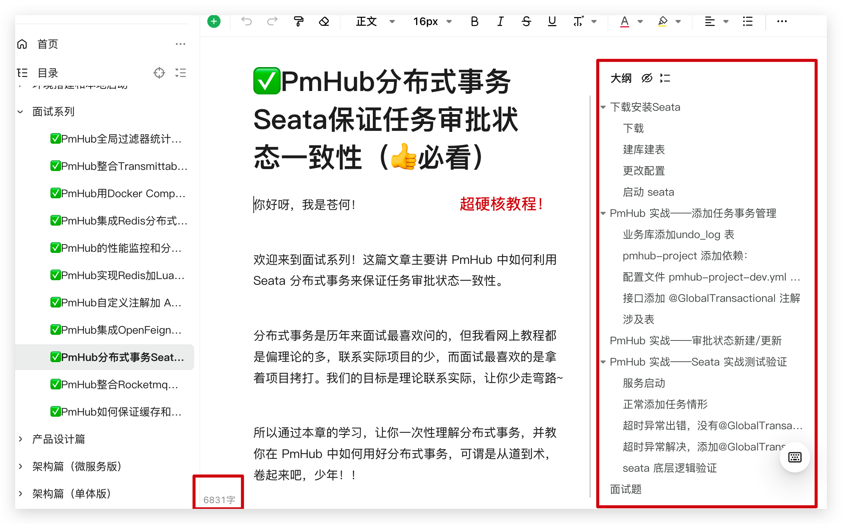
Task: Open the text style dropdown arrow
Action: pos(594,22)
